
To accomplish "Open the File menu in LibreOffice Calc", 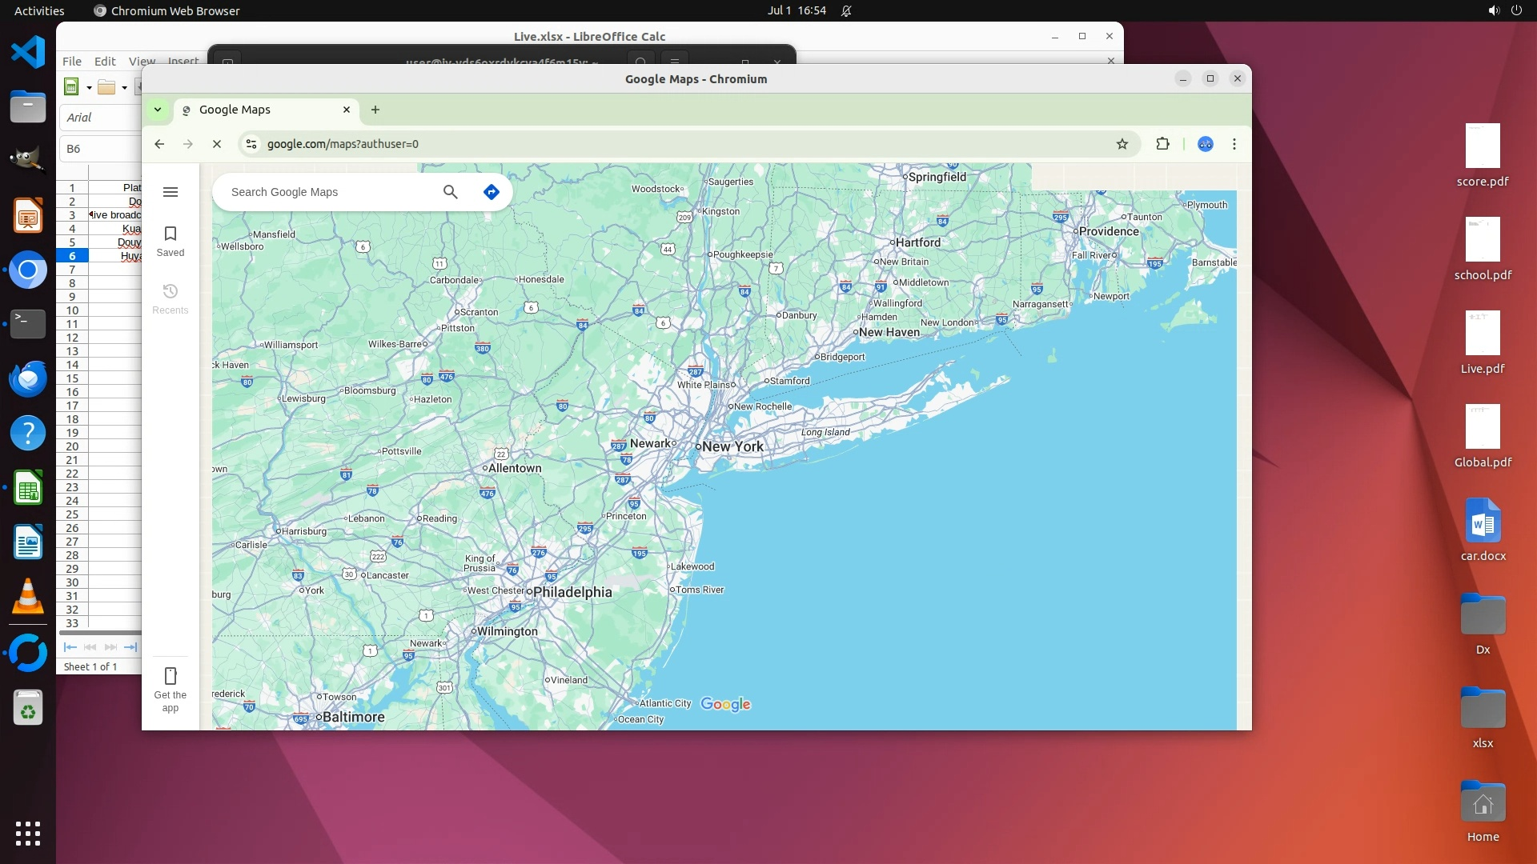I will [72, 61].
